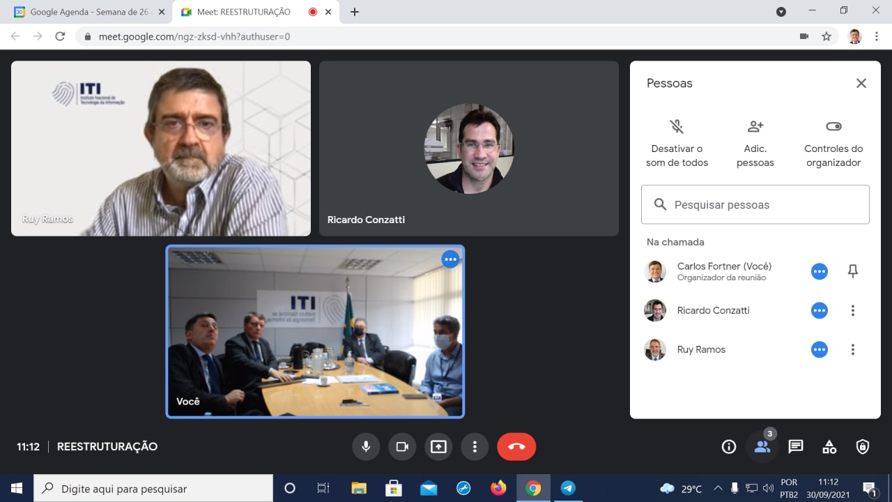Open host controls shield icon
Viewport: 892px width, 502px height.
coord(863,447)
